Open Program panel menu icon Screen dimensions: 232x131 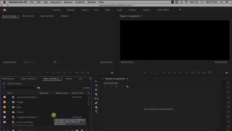142,16
